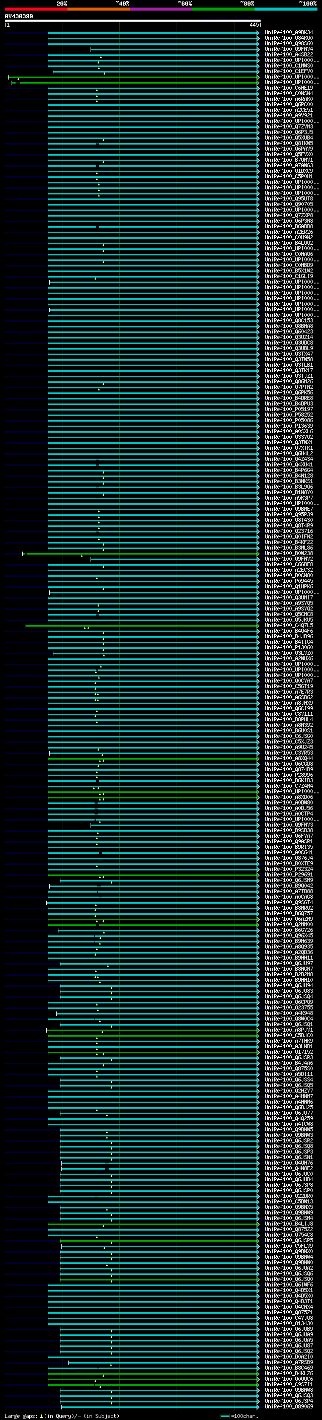Select hit label UniRef100_C1EFV0

tap(288, 71)
